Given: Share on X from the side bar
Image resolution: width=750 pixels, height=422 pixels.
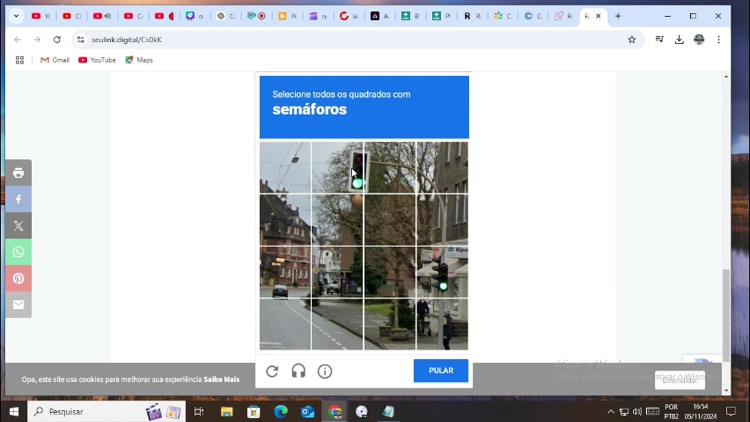Looking at the screenshot, I should pos(18,226).
